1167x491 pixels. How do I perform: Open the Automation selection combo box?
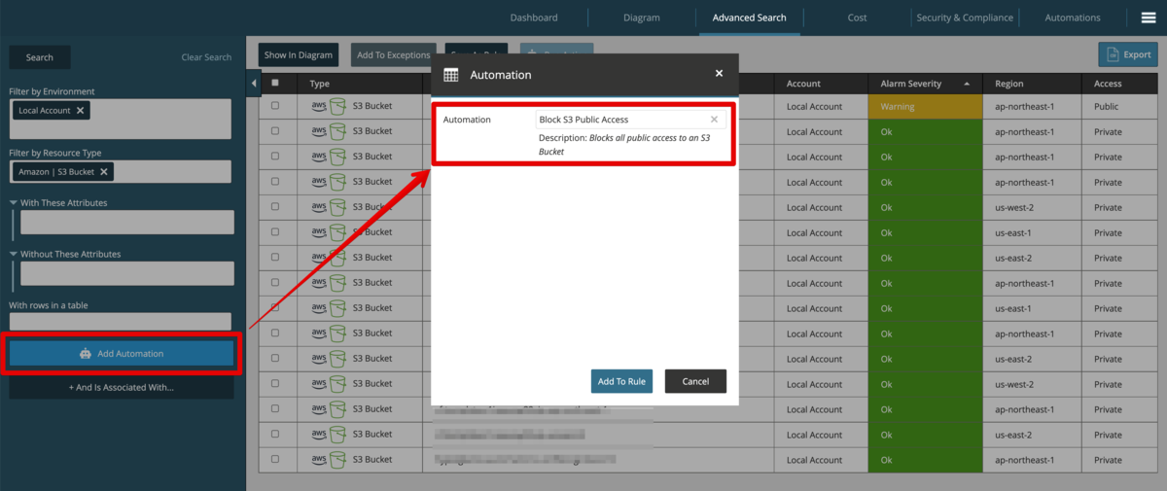pos(630,120)
